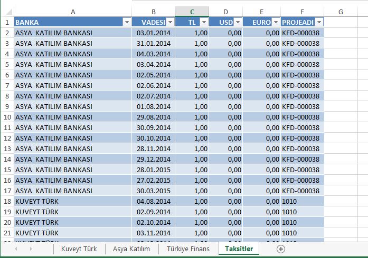Select column F header
The image size is (368, 258).
click(302, 12)
